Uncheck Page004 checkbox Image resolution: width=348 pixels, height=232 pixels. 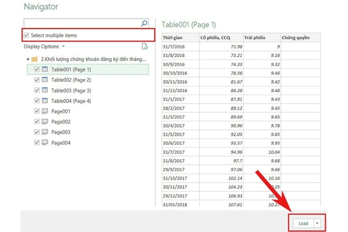(x=37, y=142)
